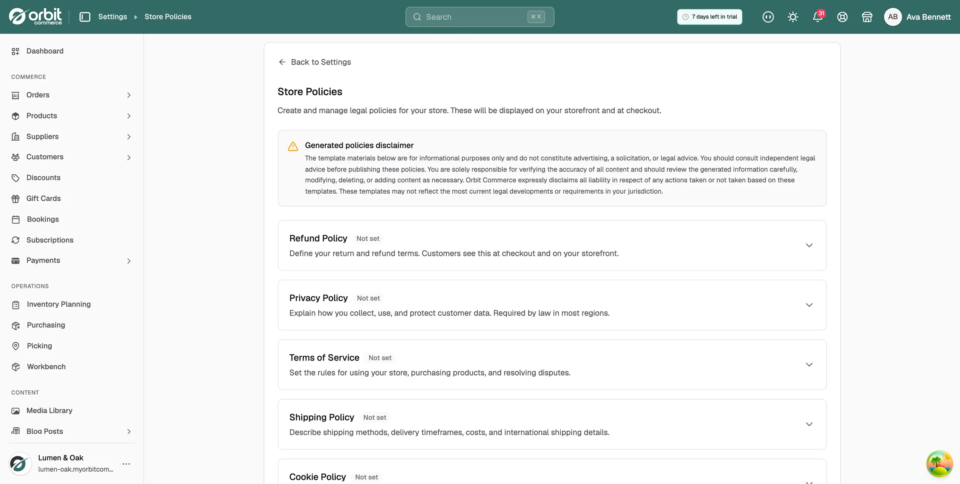This screenshot has width=960, height=484.
Task: Click the Settings breadcrumb link
Action: click(112, 17)
